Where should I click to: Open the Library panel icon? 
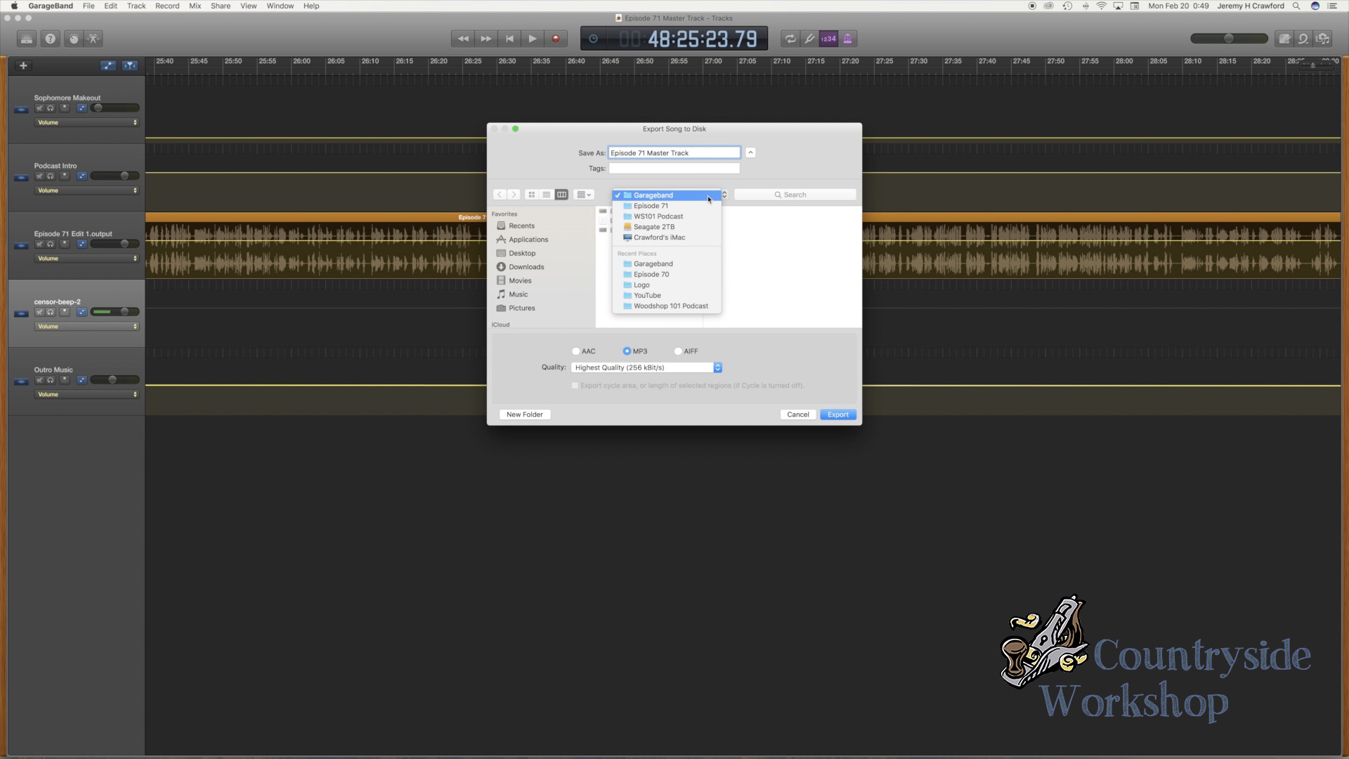27,39
